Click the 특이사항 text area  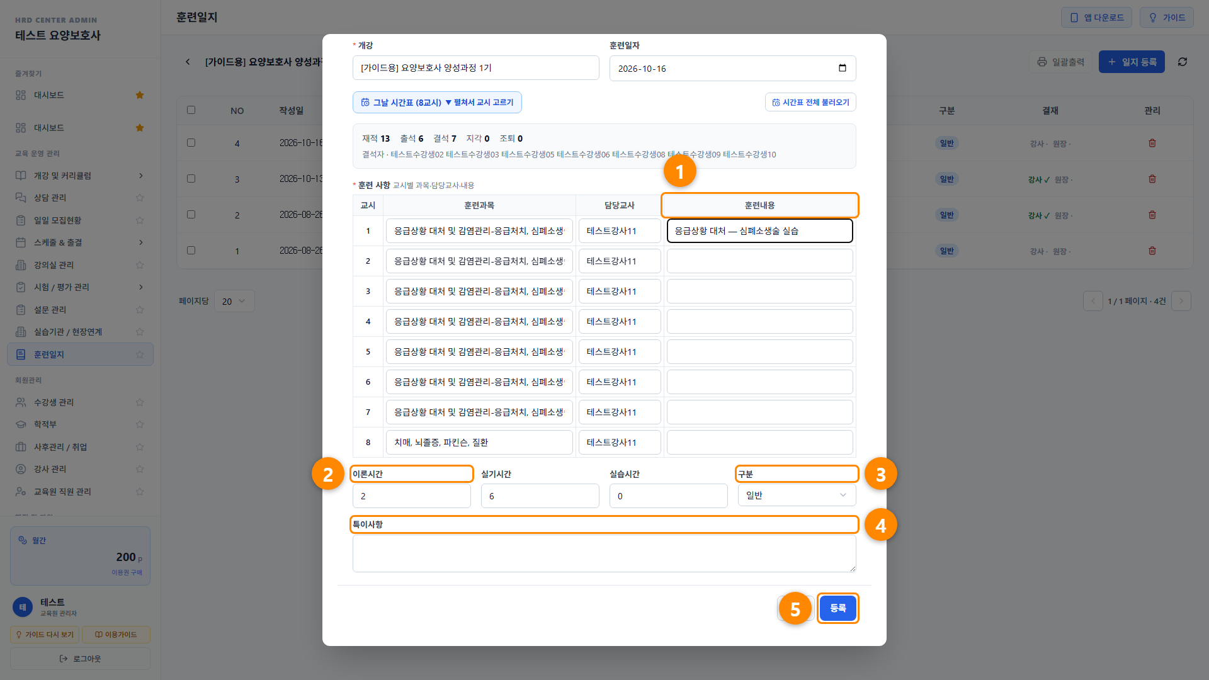(604, 554)
